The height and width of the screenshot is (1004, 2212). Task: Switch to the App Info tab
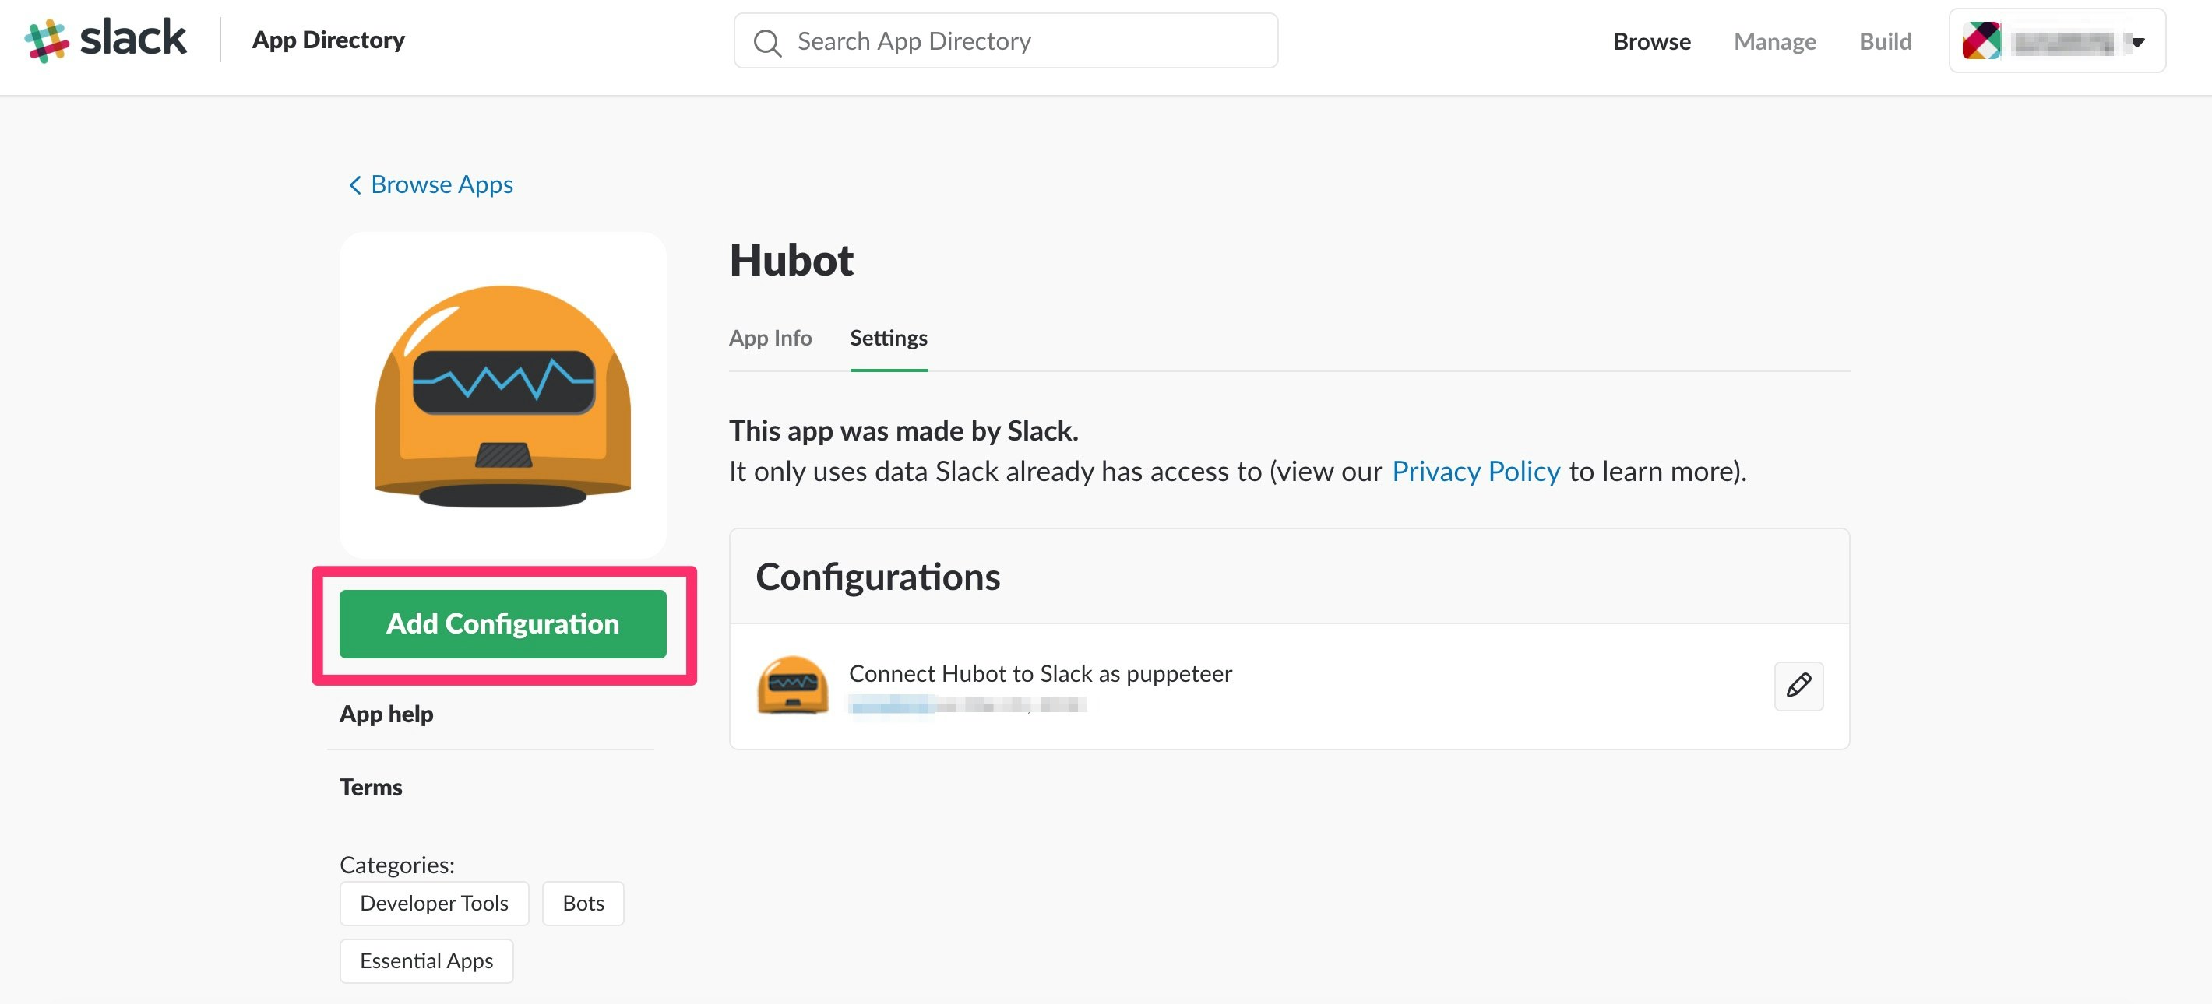point(770,338)
